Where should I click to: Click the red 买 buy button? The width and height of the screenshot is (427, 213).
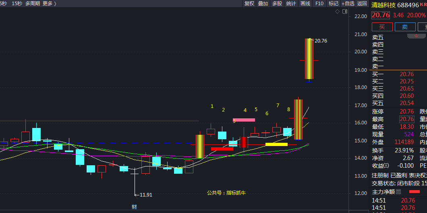click(382, 27)
